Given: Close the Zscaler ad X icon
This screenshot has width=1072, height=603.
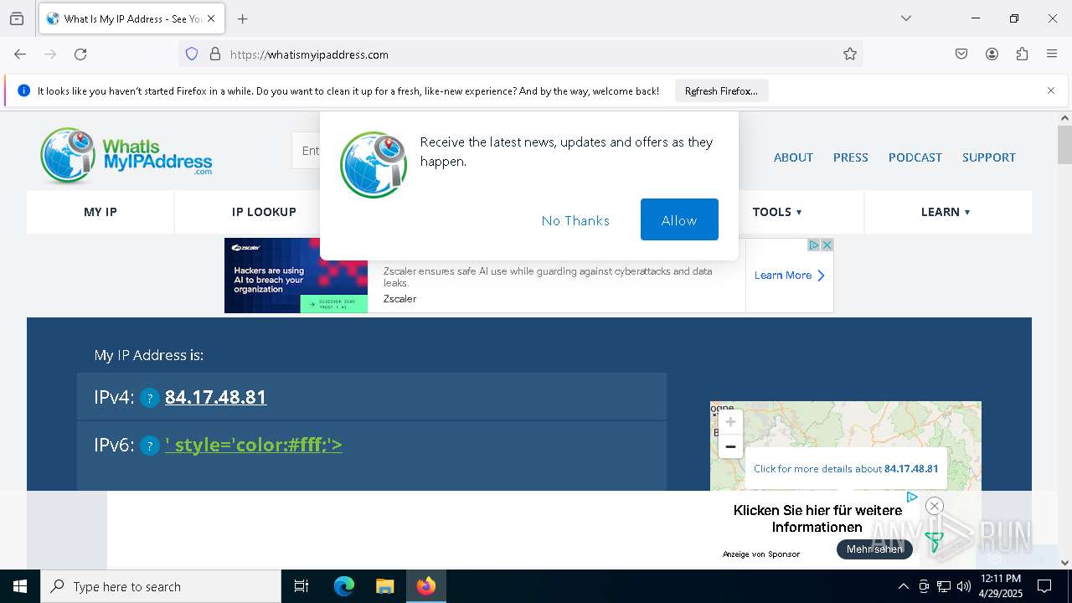Looking at the screenshot, I should coord(827,245).
